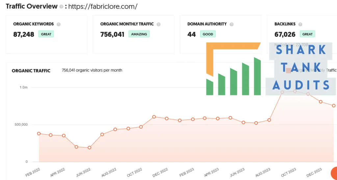Image resolution: width=337 pixels, height=180 pixels.
Task: Click the Organic Keywords help question mark
Action: coord(59,24)
